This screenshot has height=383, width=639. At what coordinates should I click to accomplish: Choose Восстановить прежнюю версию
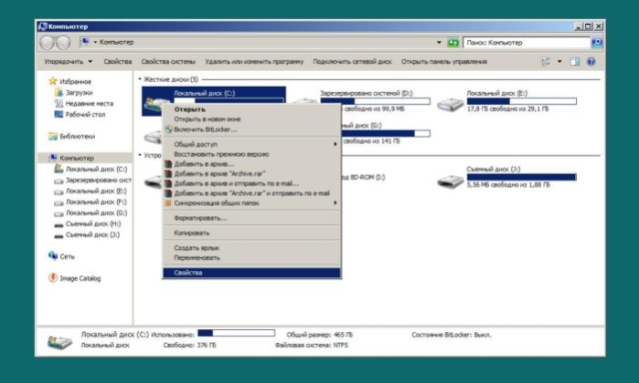[x=251, y=154]
